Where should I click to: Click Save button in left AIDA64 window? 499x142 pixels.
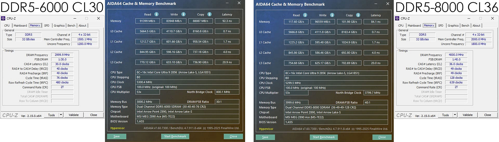[117, 136]
